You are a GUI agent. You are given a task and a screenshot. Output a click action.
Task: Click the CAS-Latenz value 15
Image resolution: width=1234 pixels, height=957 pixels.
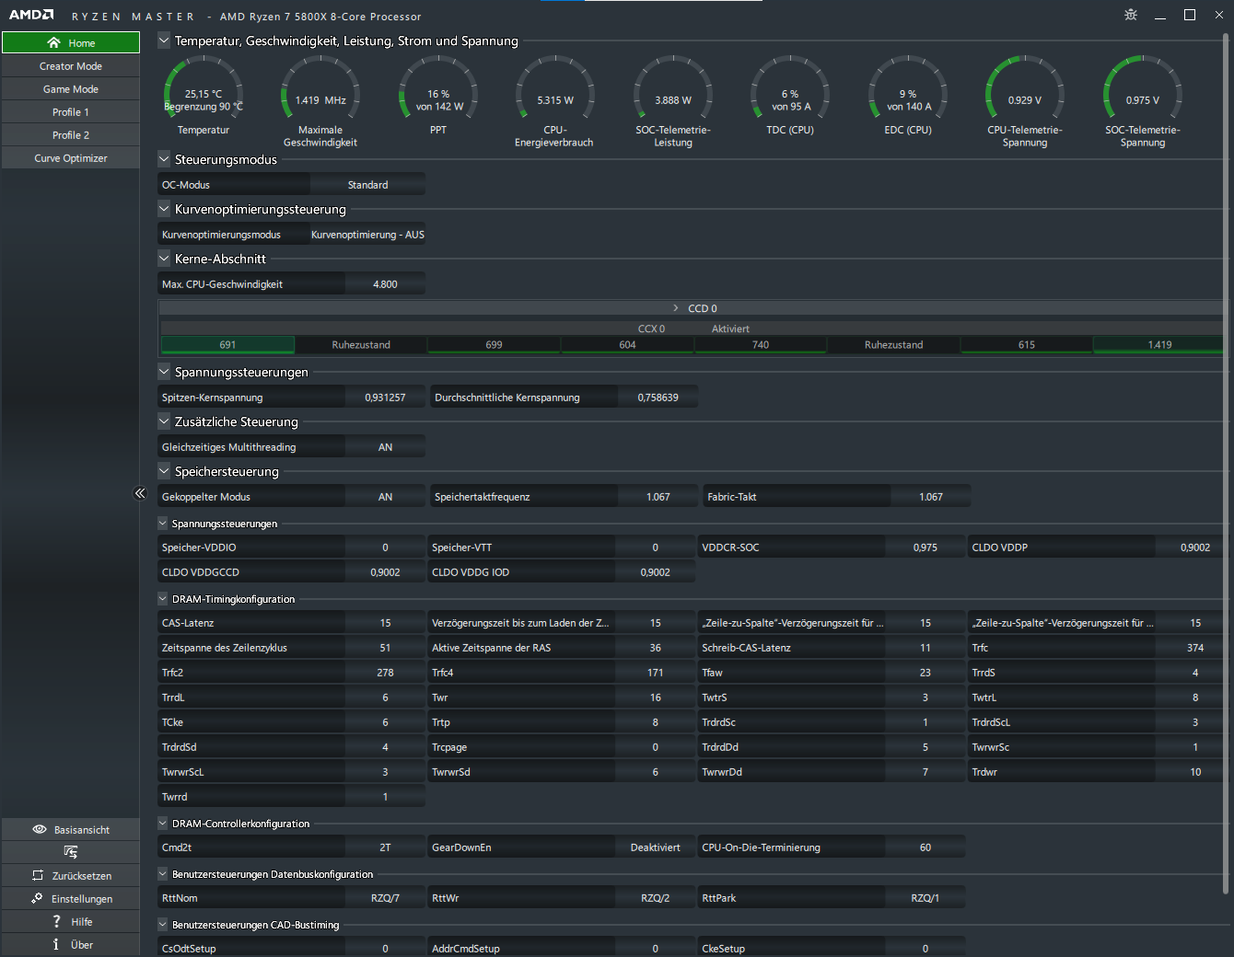[x=385, y=623]
